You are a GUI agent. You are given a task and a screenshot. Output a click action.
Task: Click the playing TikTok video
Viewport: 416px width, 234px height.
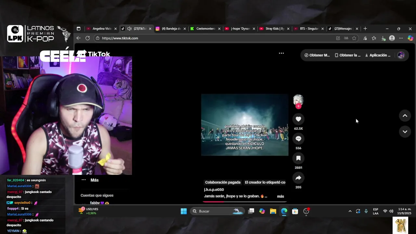pos(245,125)
